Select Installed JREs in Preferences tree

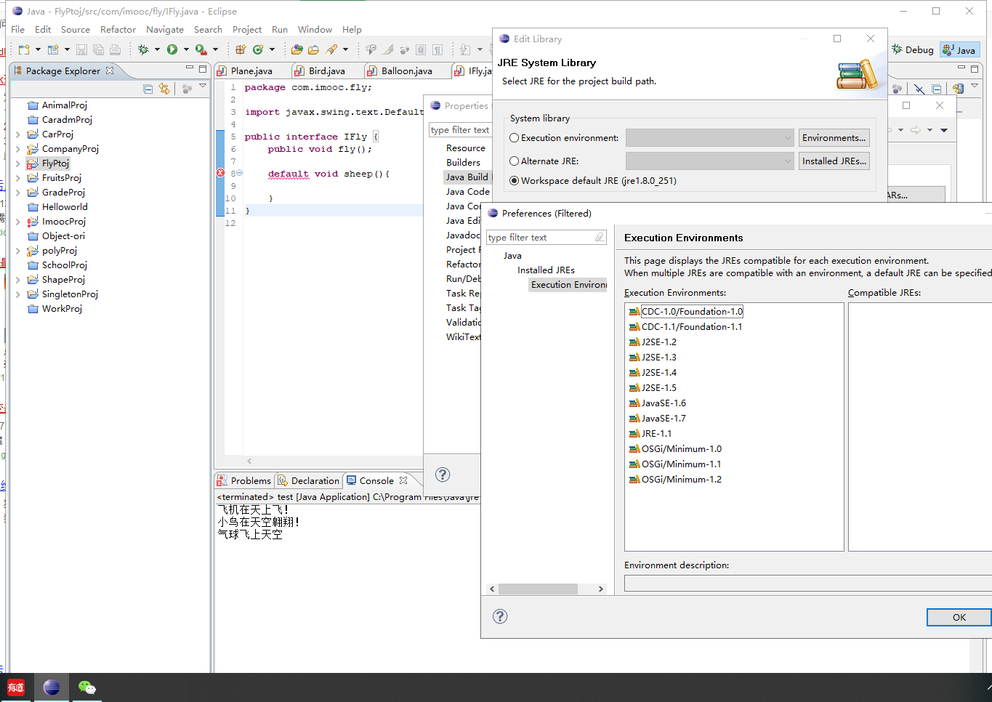546,270
